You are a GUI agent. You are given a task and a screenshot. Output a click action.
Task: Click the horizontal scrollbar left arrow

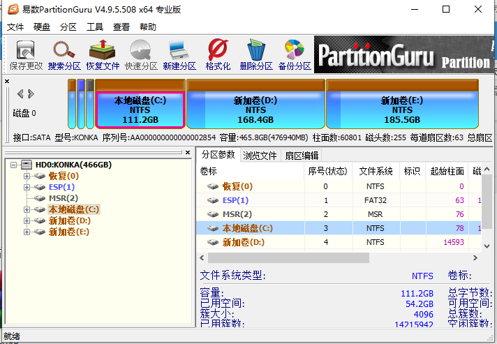202,258
